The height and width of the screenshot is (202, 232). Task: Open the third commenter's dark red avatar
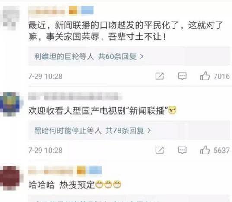pyautogui.click(x=10, y=178)
